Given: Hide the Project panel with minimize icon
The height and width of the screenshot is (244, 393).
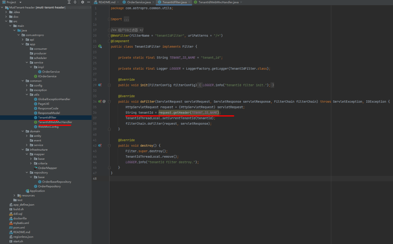Looking at the screenshot, I should tap(89, 2).
